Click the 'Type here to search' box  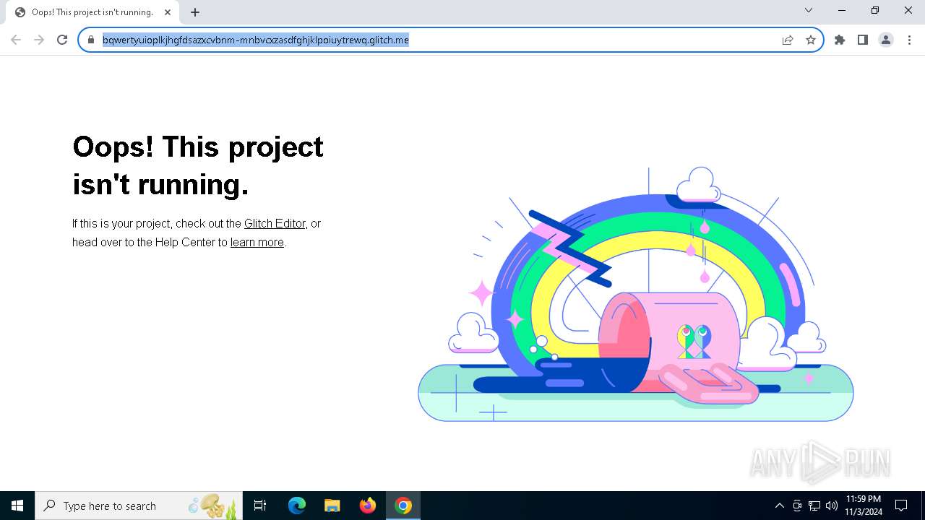pos(139,506)
